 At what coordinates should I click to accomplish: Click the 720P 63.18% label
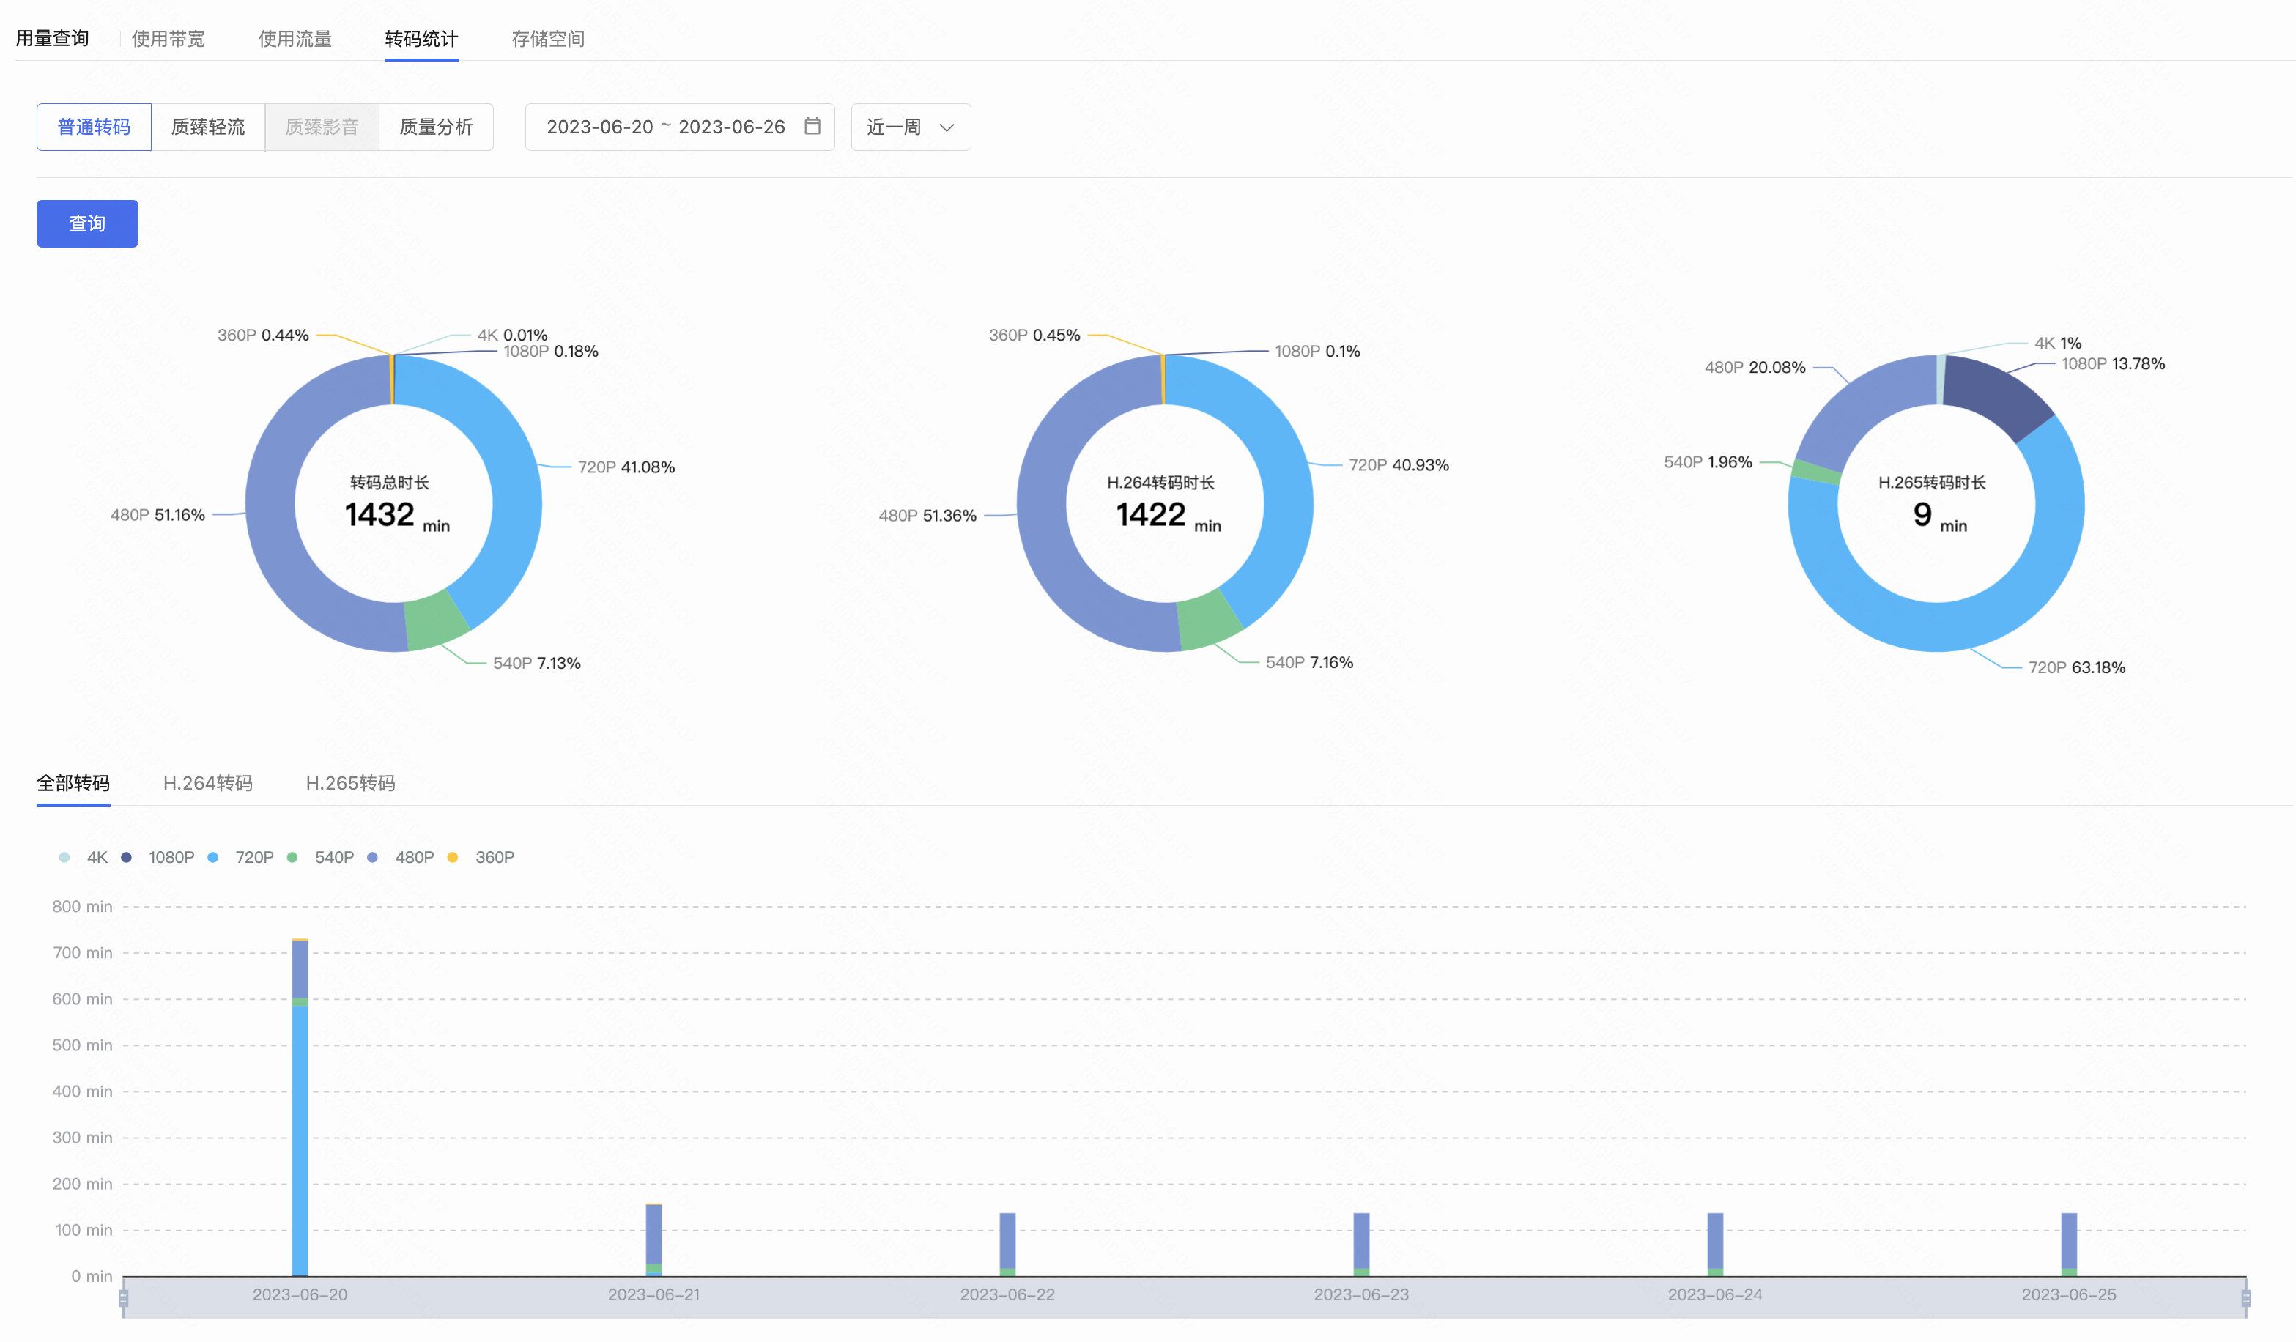[2076, 668]
